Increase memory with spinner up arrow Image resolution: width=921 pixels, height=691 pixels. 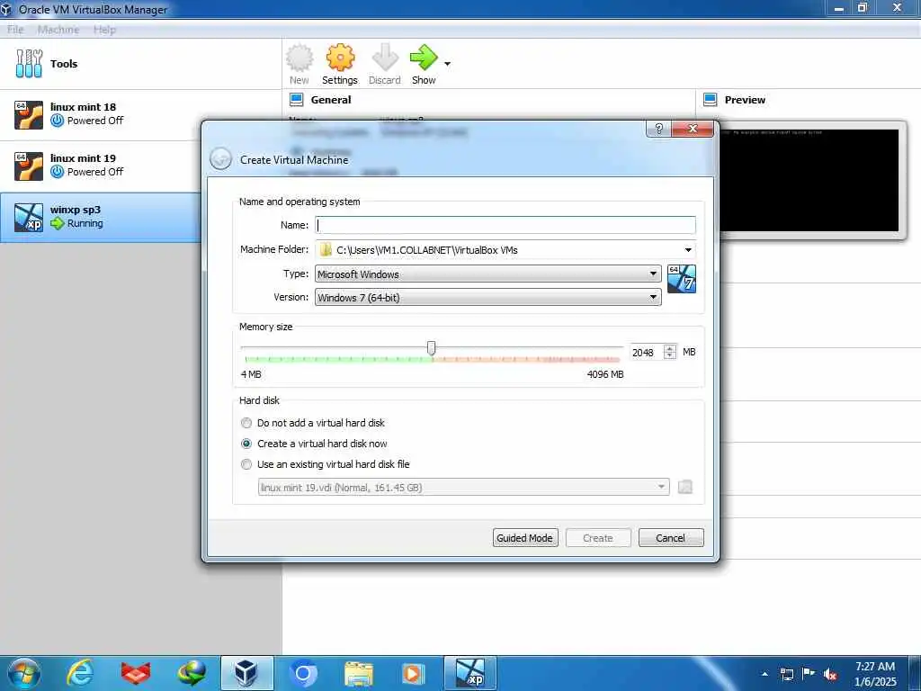(670, 348)
